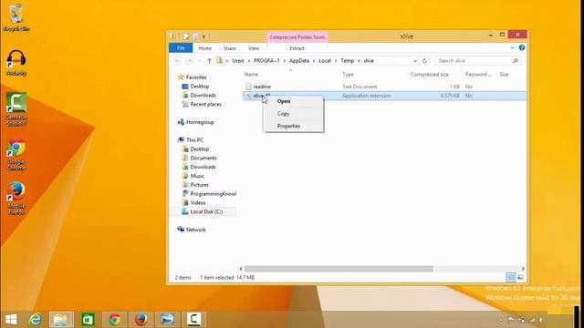Open the Camtasia Studio desktop shortcut
Viewport: 584px width, 328px height.
[x=16, y=108]
